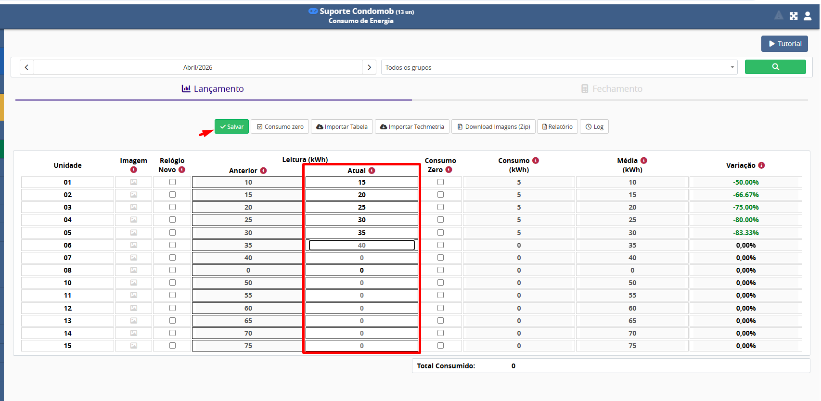Image resolution: width=821 pixels, height=401 pixels.
Task: Play the Tutorial button
Action: tap(784, 44)
